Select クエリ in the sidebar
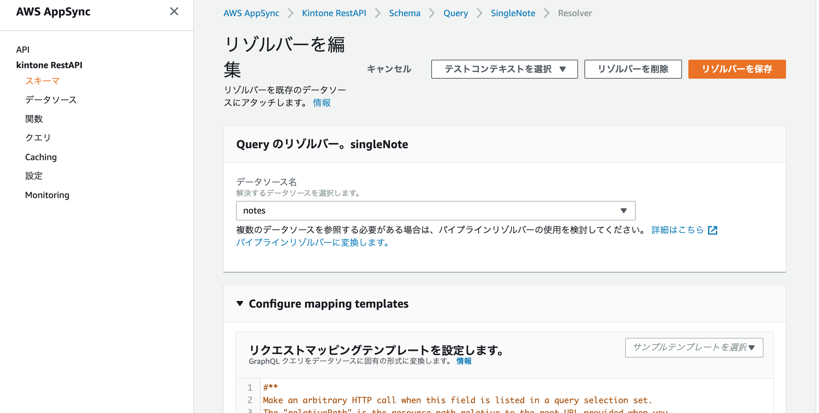This screenshot has width=819, height=413. (38, 138)
